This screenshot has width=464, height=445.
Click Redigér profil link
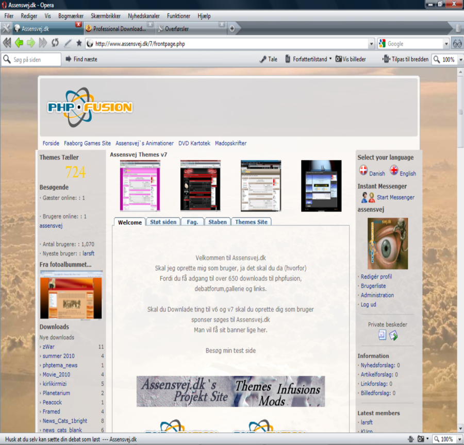376,277
